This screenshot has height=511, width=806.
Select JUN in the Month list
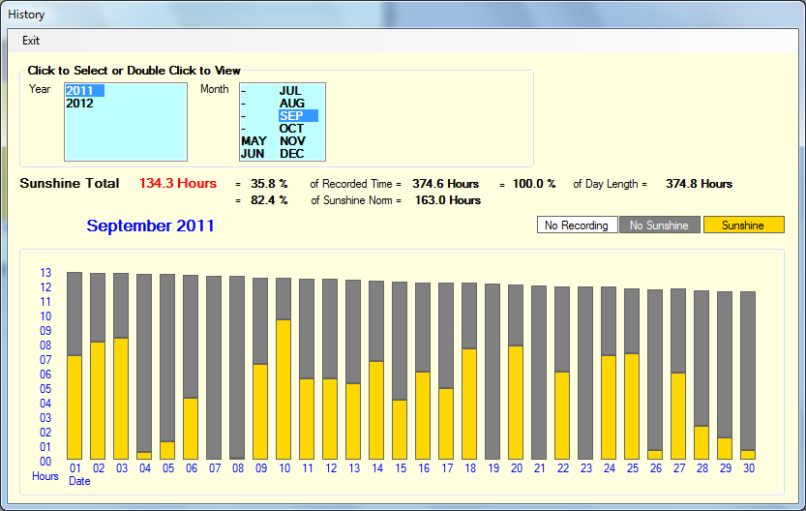pos(253,154)
